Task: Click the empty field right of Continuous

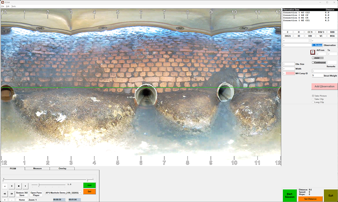Action: pos(332,62)
